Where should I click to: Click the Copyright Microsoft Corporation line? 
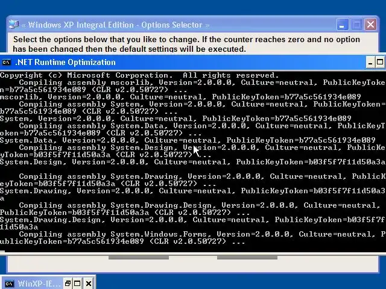click(x=139, y=75)
